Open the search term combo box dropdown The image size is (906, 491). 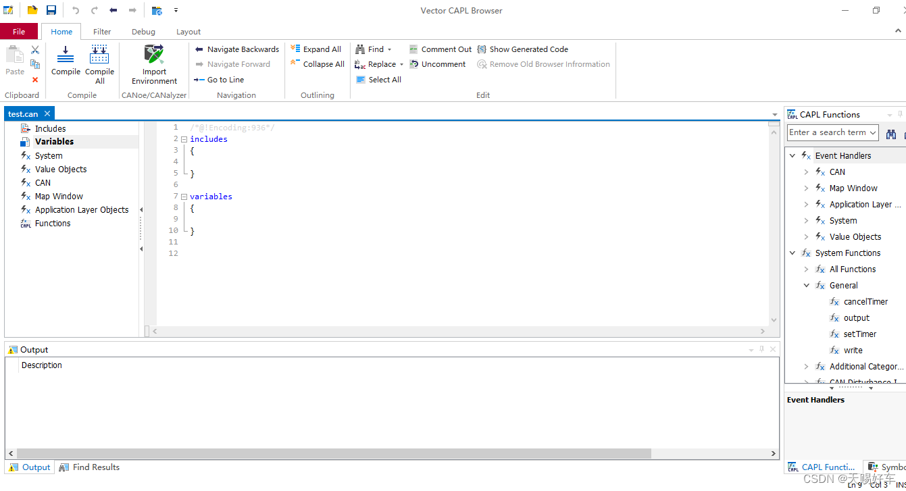pyautogui.click(x=873, y=133)
